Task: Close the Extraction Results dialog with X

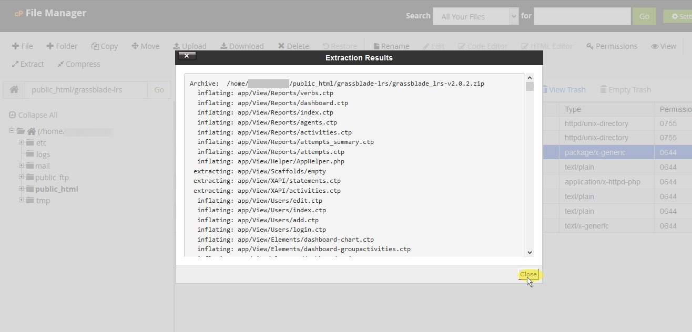Action: coord(187,56)
